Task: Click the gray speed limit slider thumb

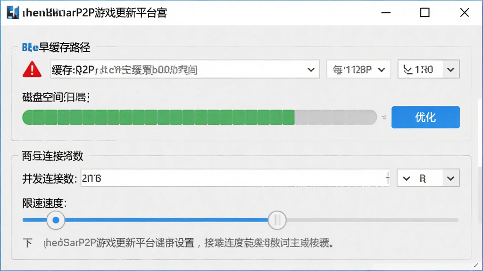Action: pyautogui.click(x=277, y=220)
